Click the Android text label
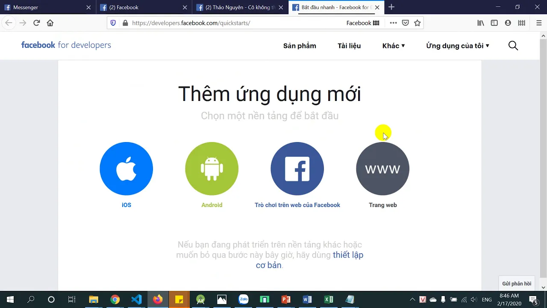 coord(212,205)
